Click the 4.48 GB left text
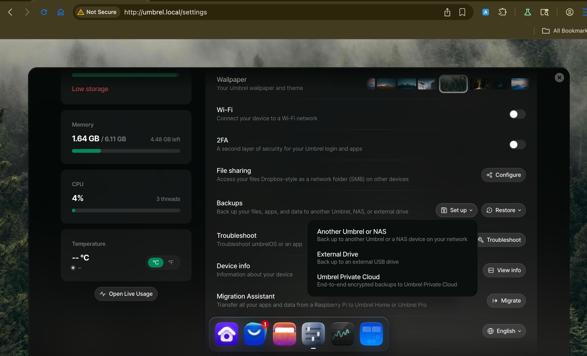 coord(165,140)
